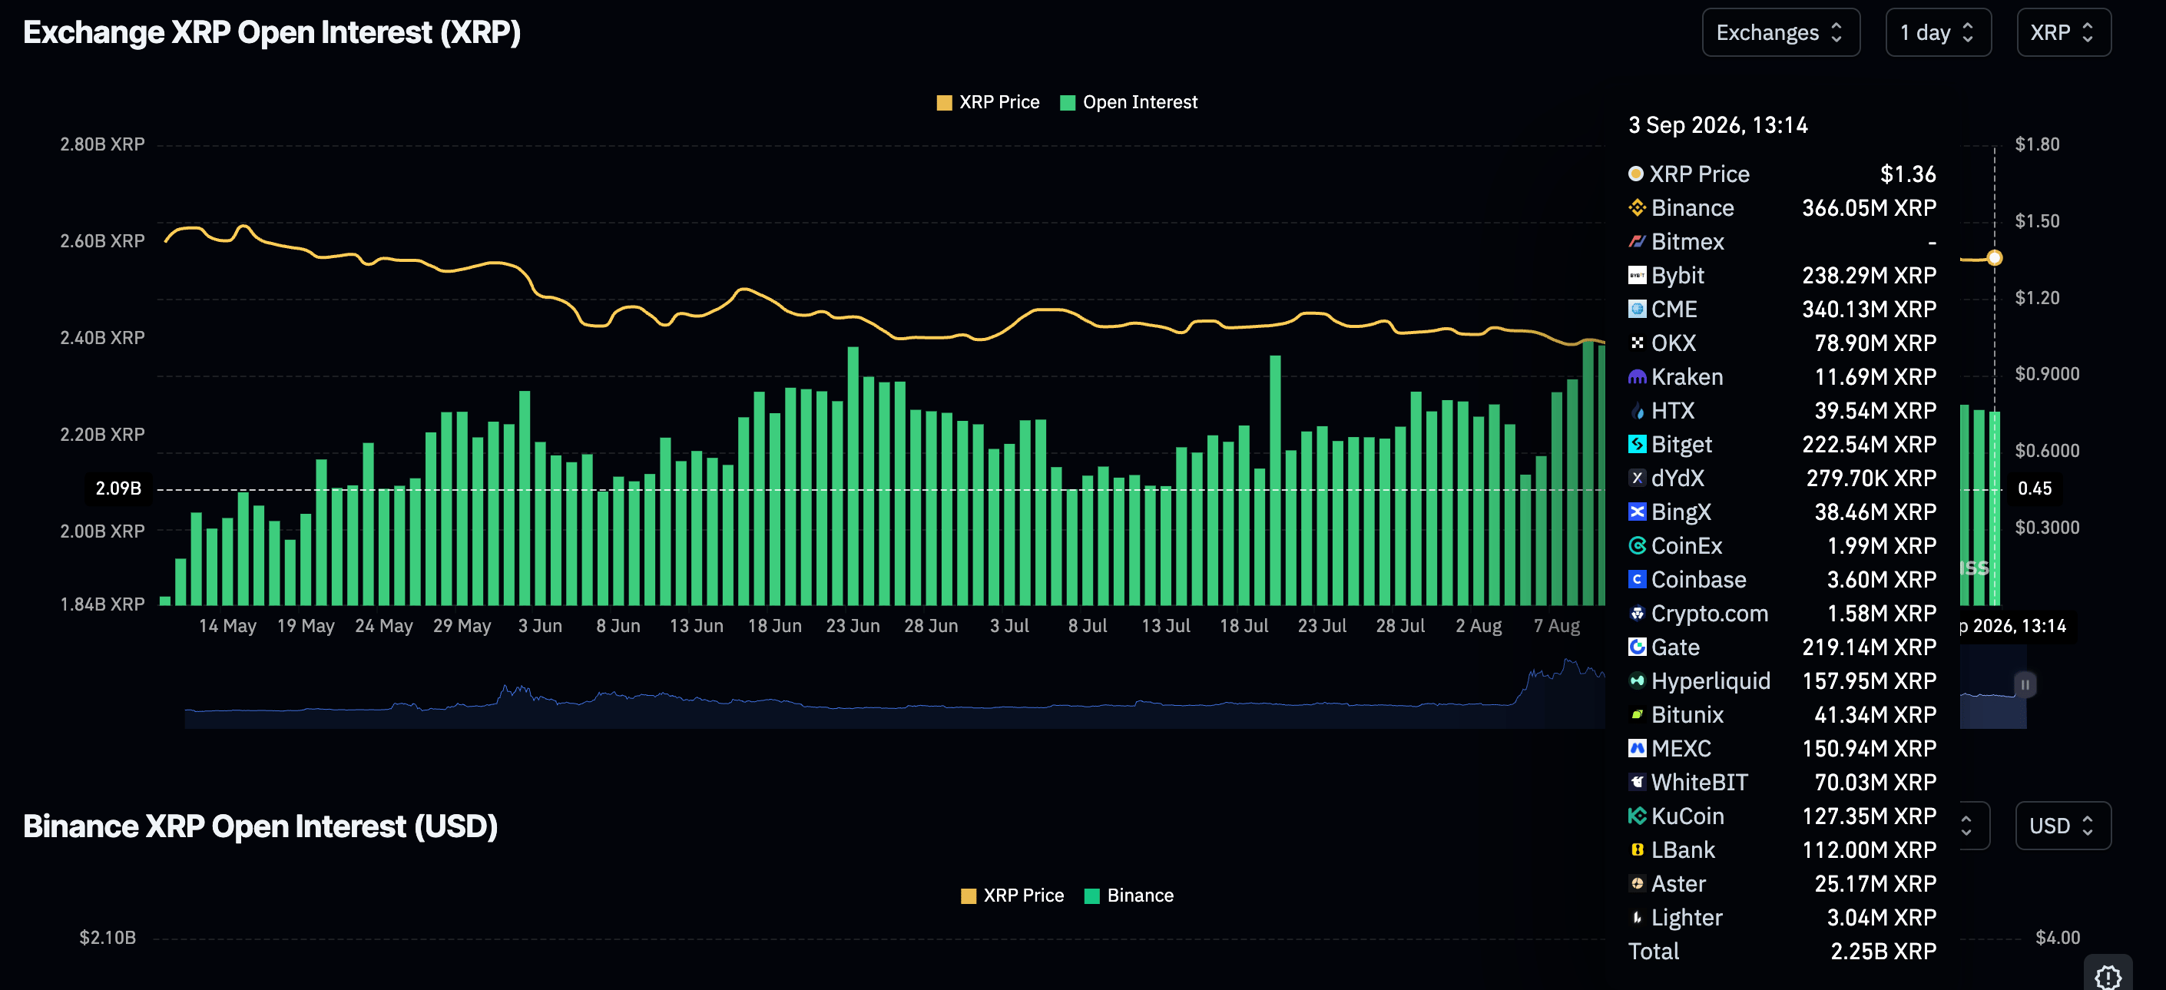
Task: Click the WhiteBIT logo icon
Action: [x=1636, y=782]
